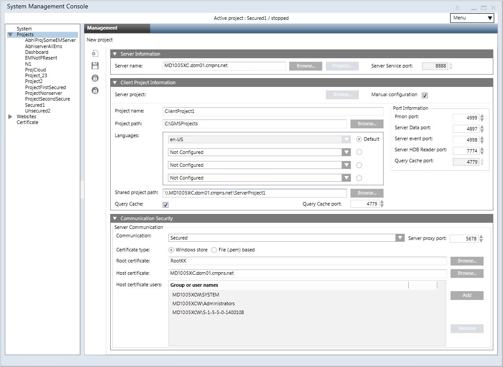Increase the Pmon port value
This screenshot has height=367, width=503.
[x=482, y=116]
